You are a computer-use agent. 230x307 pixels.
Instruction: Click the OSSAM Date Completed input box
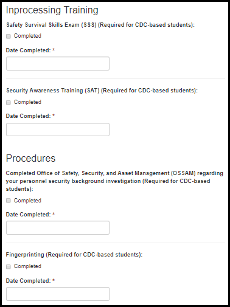click(58, 228)
